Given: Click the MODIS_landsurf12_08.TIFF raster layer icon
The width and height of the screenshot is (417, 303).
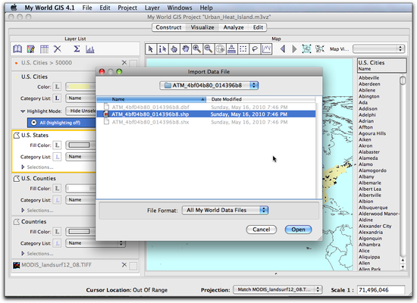Looking at the screenshot, I should click(17, 265).
